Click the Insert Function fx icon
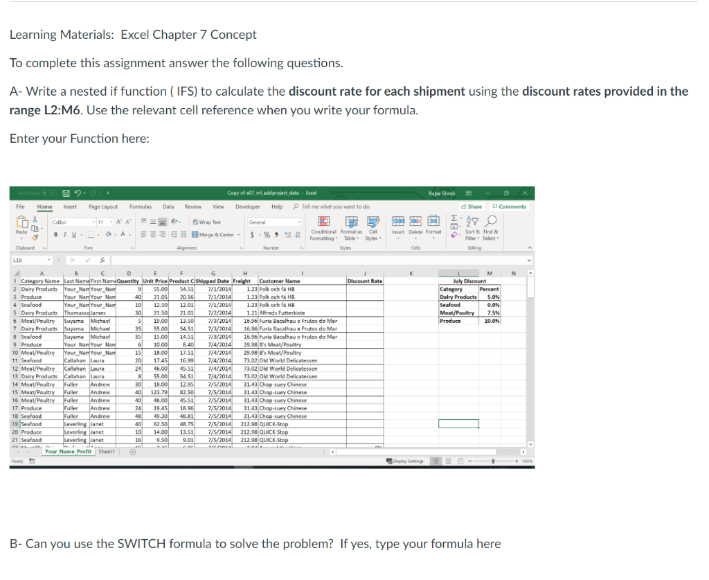The height and width of the screenshot is (580, 709). 102,260
